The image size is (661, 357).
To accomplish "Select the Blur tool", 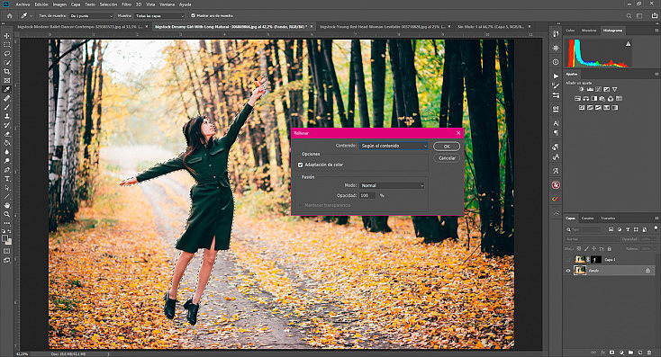I will 6,152.
